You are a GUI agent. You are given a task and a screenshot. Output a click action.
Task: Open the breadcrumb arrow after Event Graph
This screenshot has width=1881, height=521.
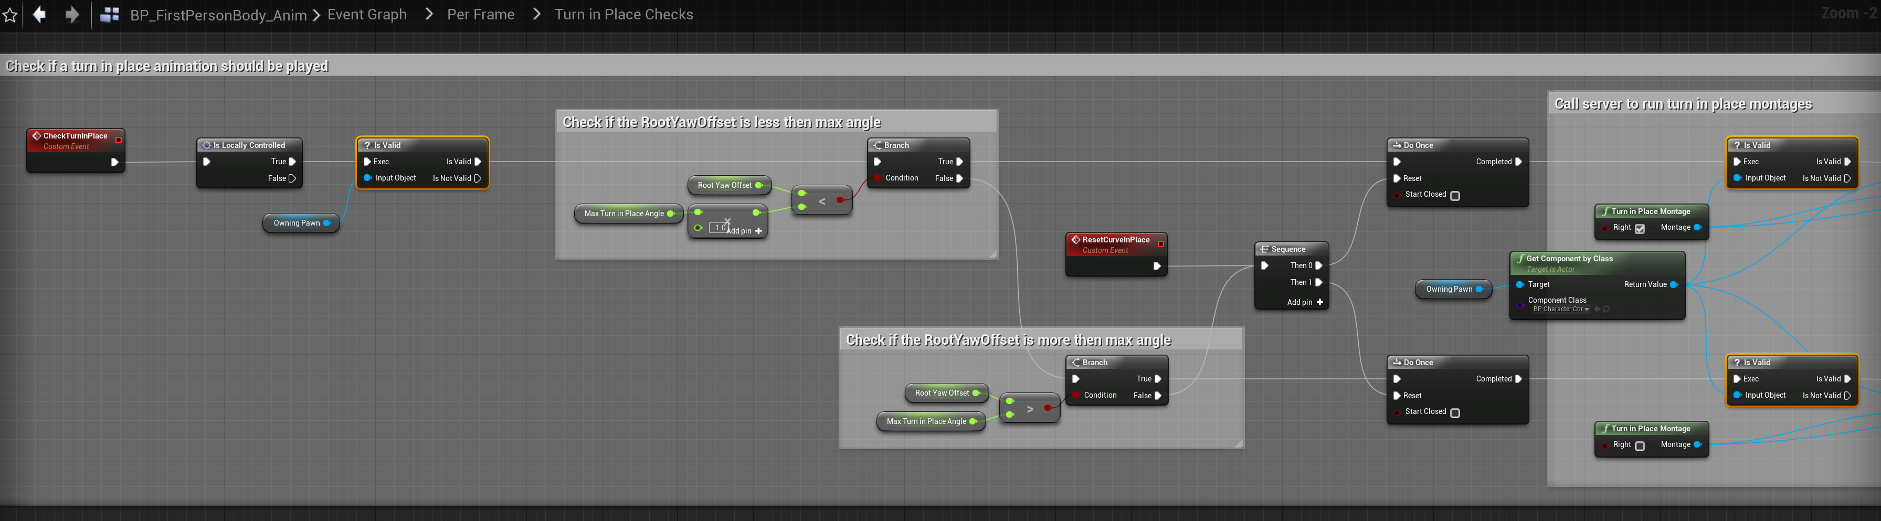(x=429, y=15)
